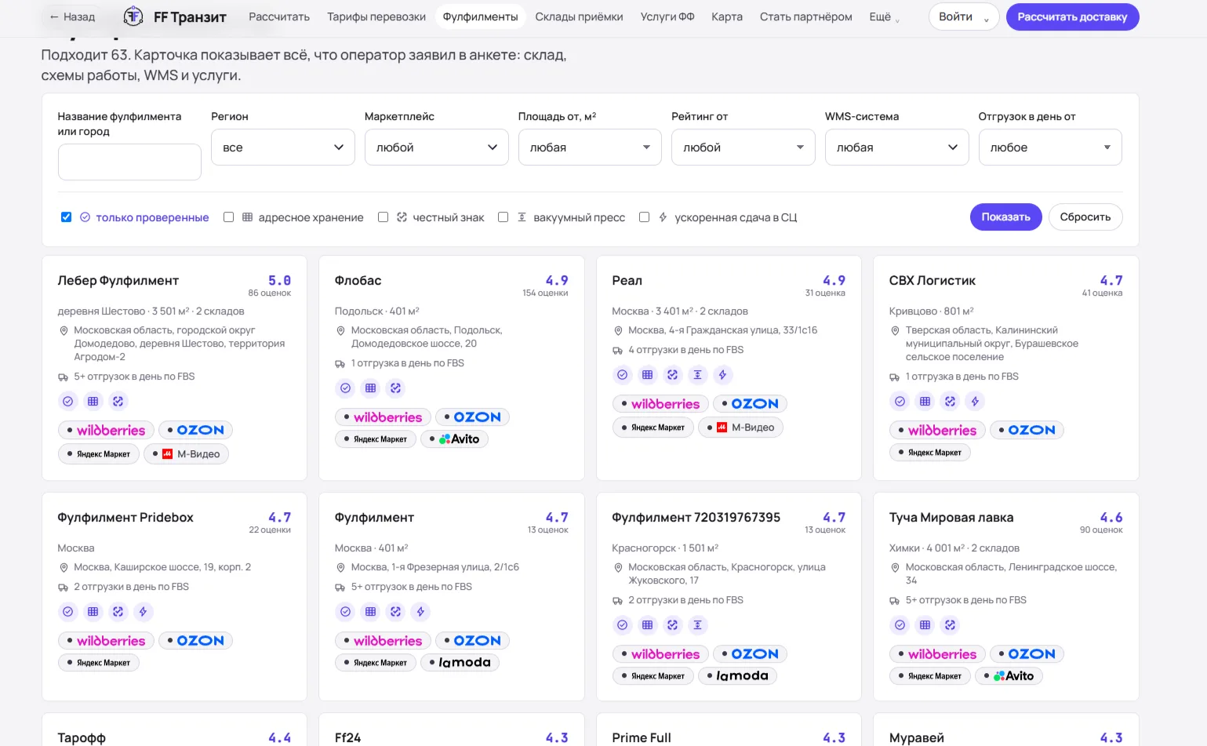
Task: Expand the «Ещё» navigation menu
Action: 885,16
